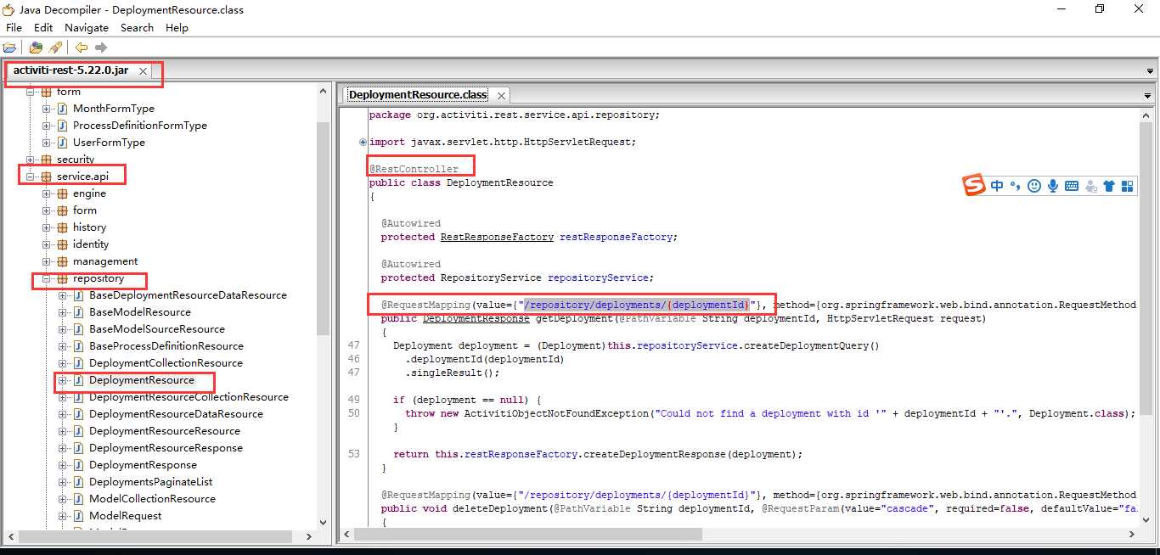The image size is (1160, 555).
Task: Click the MonthFormType class icon
Action: (x=63, y=109)
